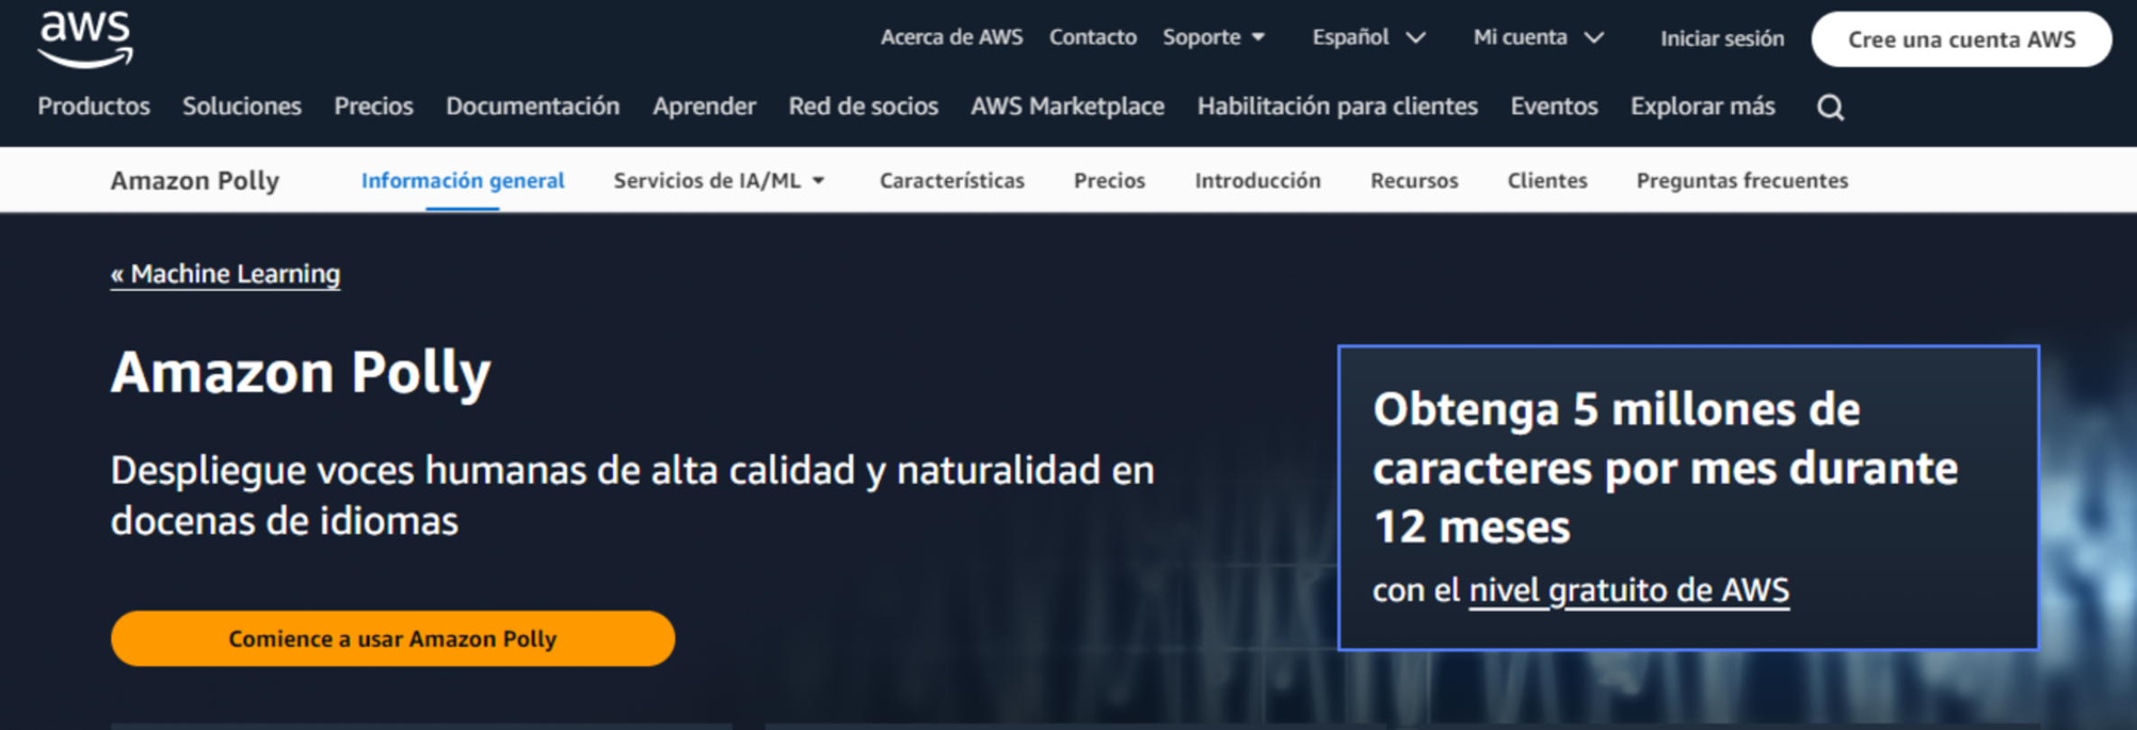Viewport: 2137px width, 730px height.
Task: Open the Productos menu
Action: (x=94, y=106)
